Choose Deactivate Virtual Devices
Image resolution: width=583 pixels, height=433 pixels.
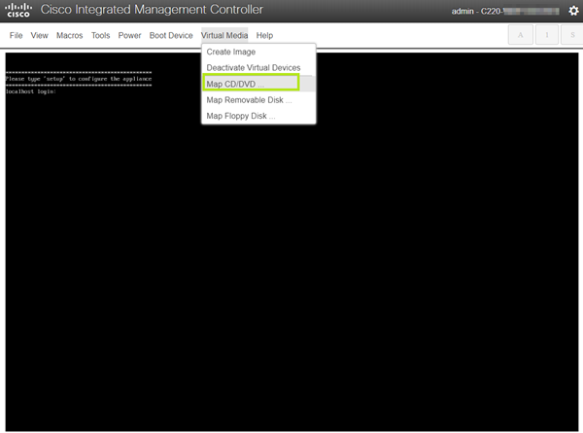258,68
